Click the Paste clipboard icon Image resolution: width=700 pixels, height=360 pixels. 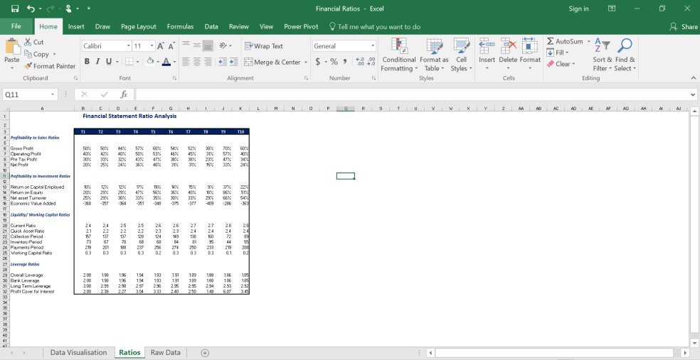pos(12,48)
